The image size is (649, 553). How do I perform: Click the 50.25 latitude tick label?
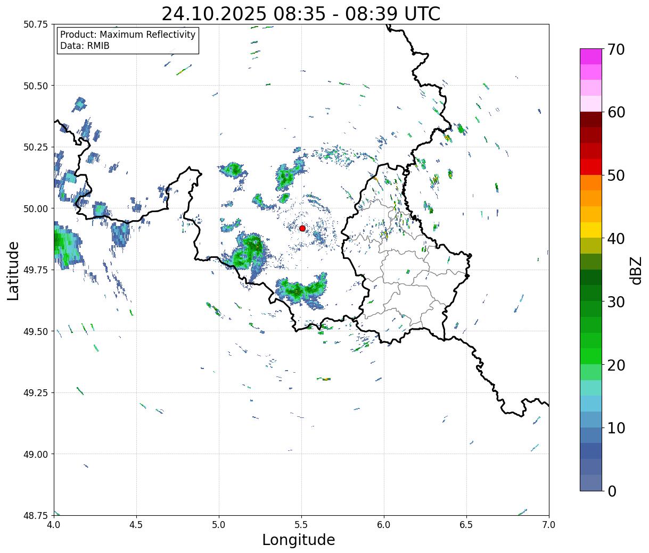[35, 147]
